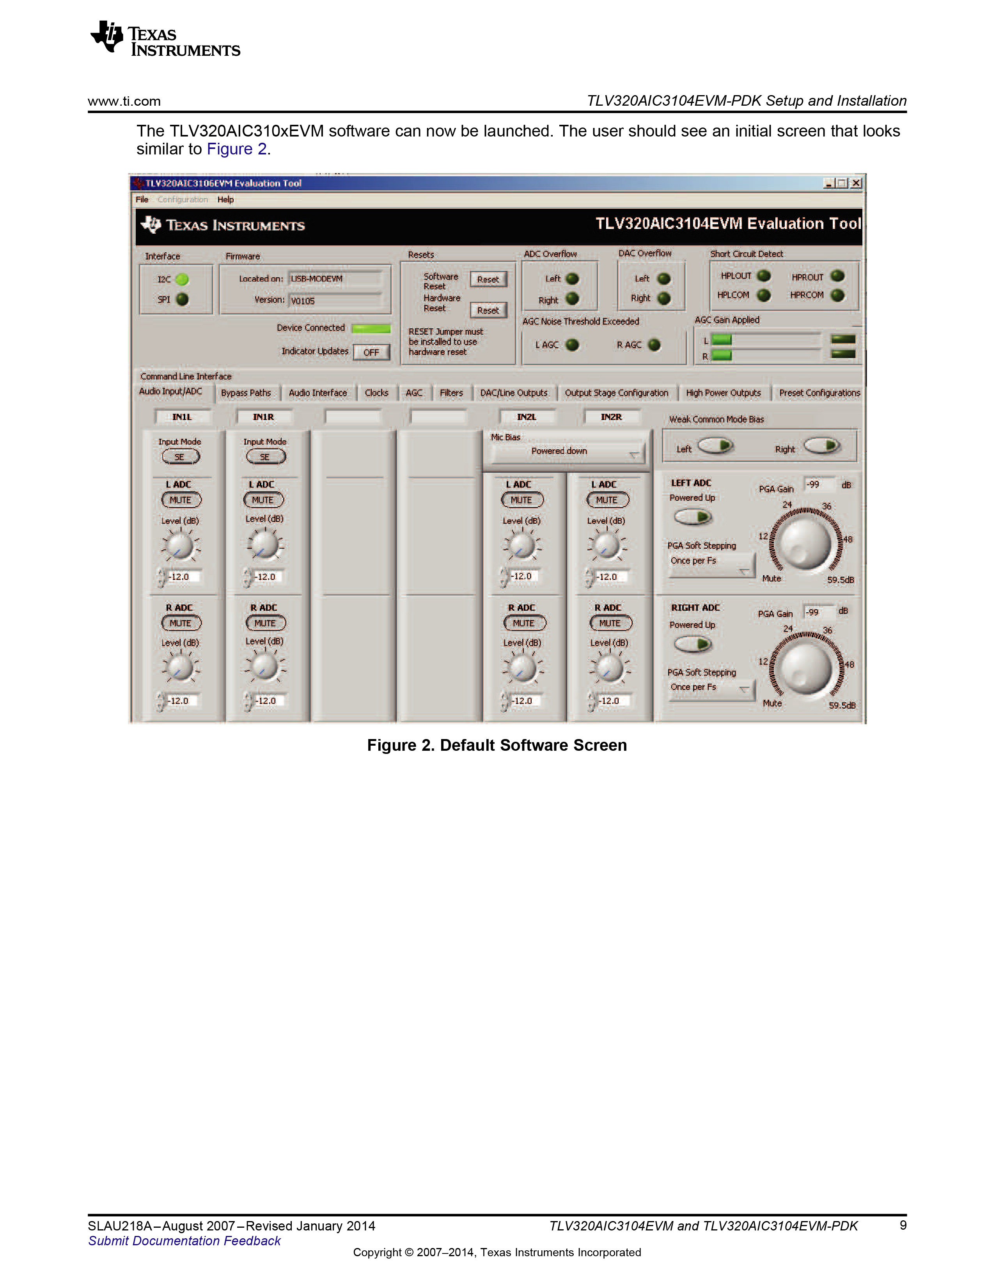Click the green Device Connected indicator
The height and width of the screenshot is (1287, 995).
tap(371, 328)
